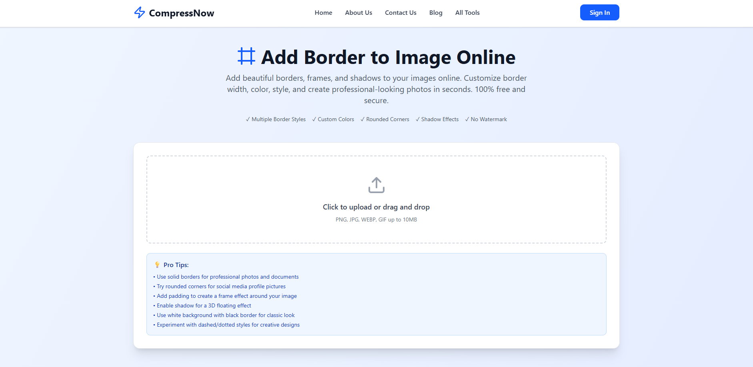Click tip about rounded corners for profile pictures

pos(221,286)
